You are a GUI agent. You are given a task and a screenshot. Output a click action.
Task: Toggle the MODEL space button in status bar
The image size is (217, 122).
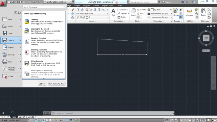click(x=167, y=120)
